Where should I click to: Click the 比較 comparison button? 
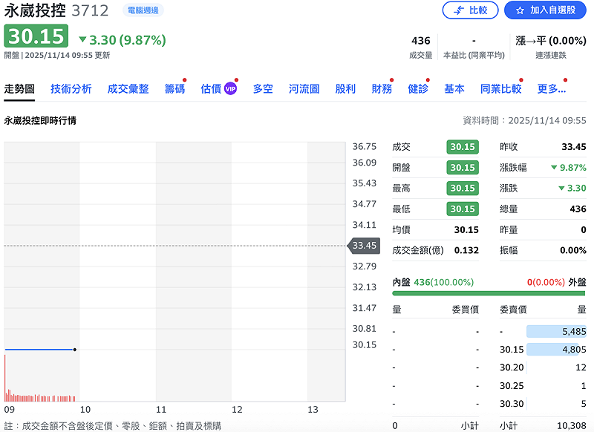[x=470, y=11]
